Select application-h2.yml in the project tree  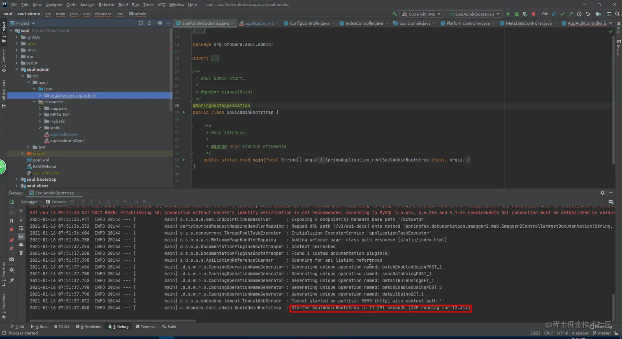pos(67,141)
